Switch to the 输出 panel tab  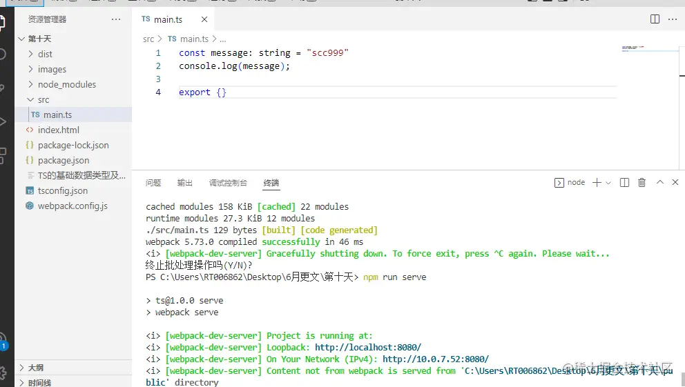click(x=185, y=183)
